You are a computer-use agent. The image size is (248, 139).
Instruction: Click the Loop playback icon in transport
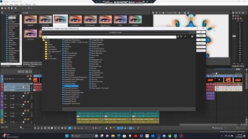pos(38,128)
